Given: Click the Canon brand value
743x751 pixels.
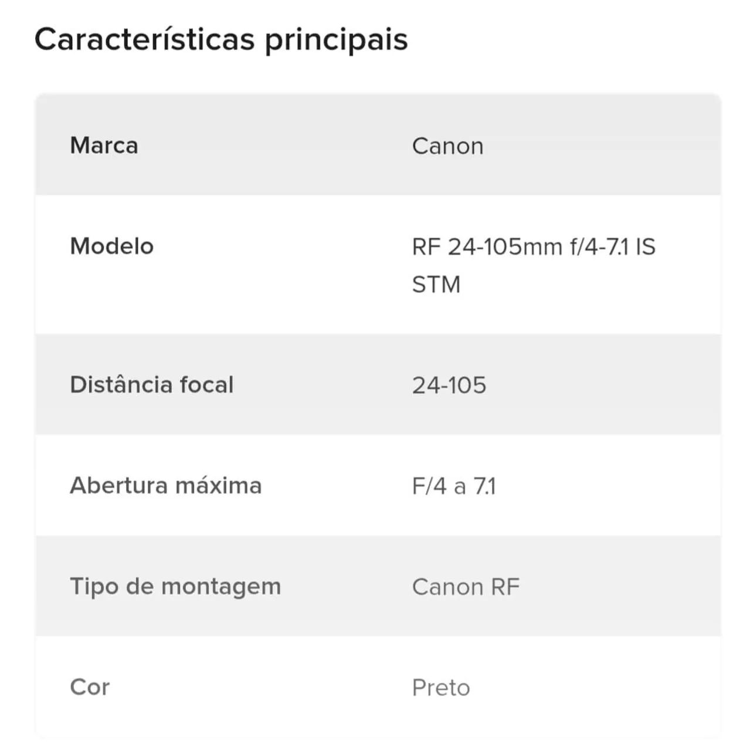Looking at the screenshot, I should click(447, 146).
